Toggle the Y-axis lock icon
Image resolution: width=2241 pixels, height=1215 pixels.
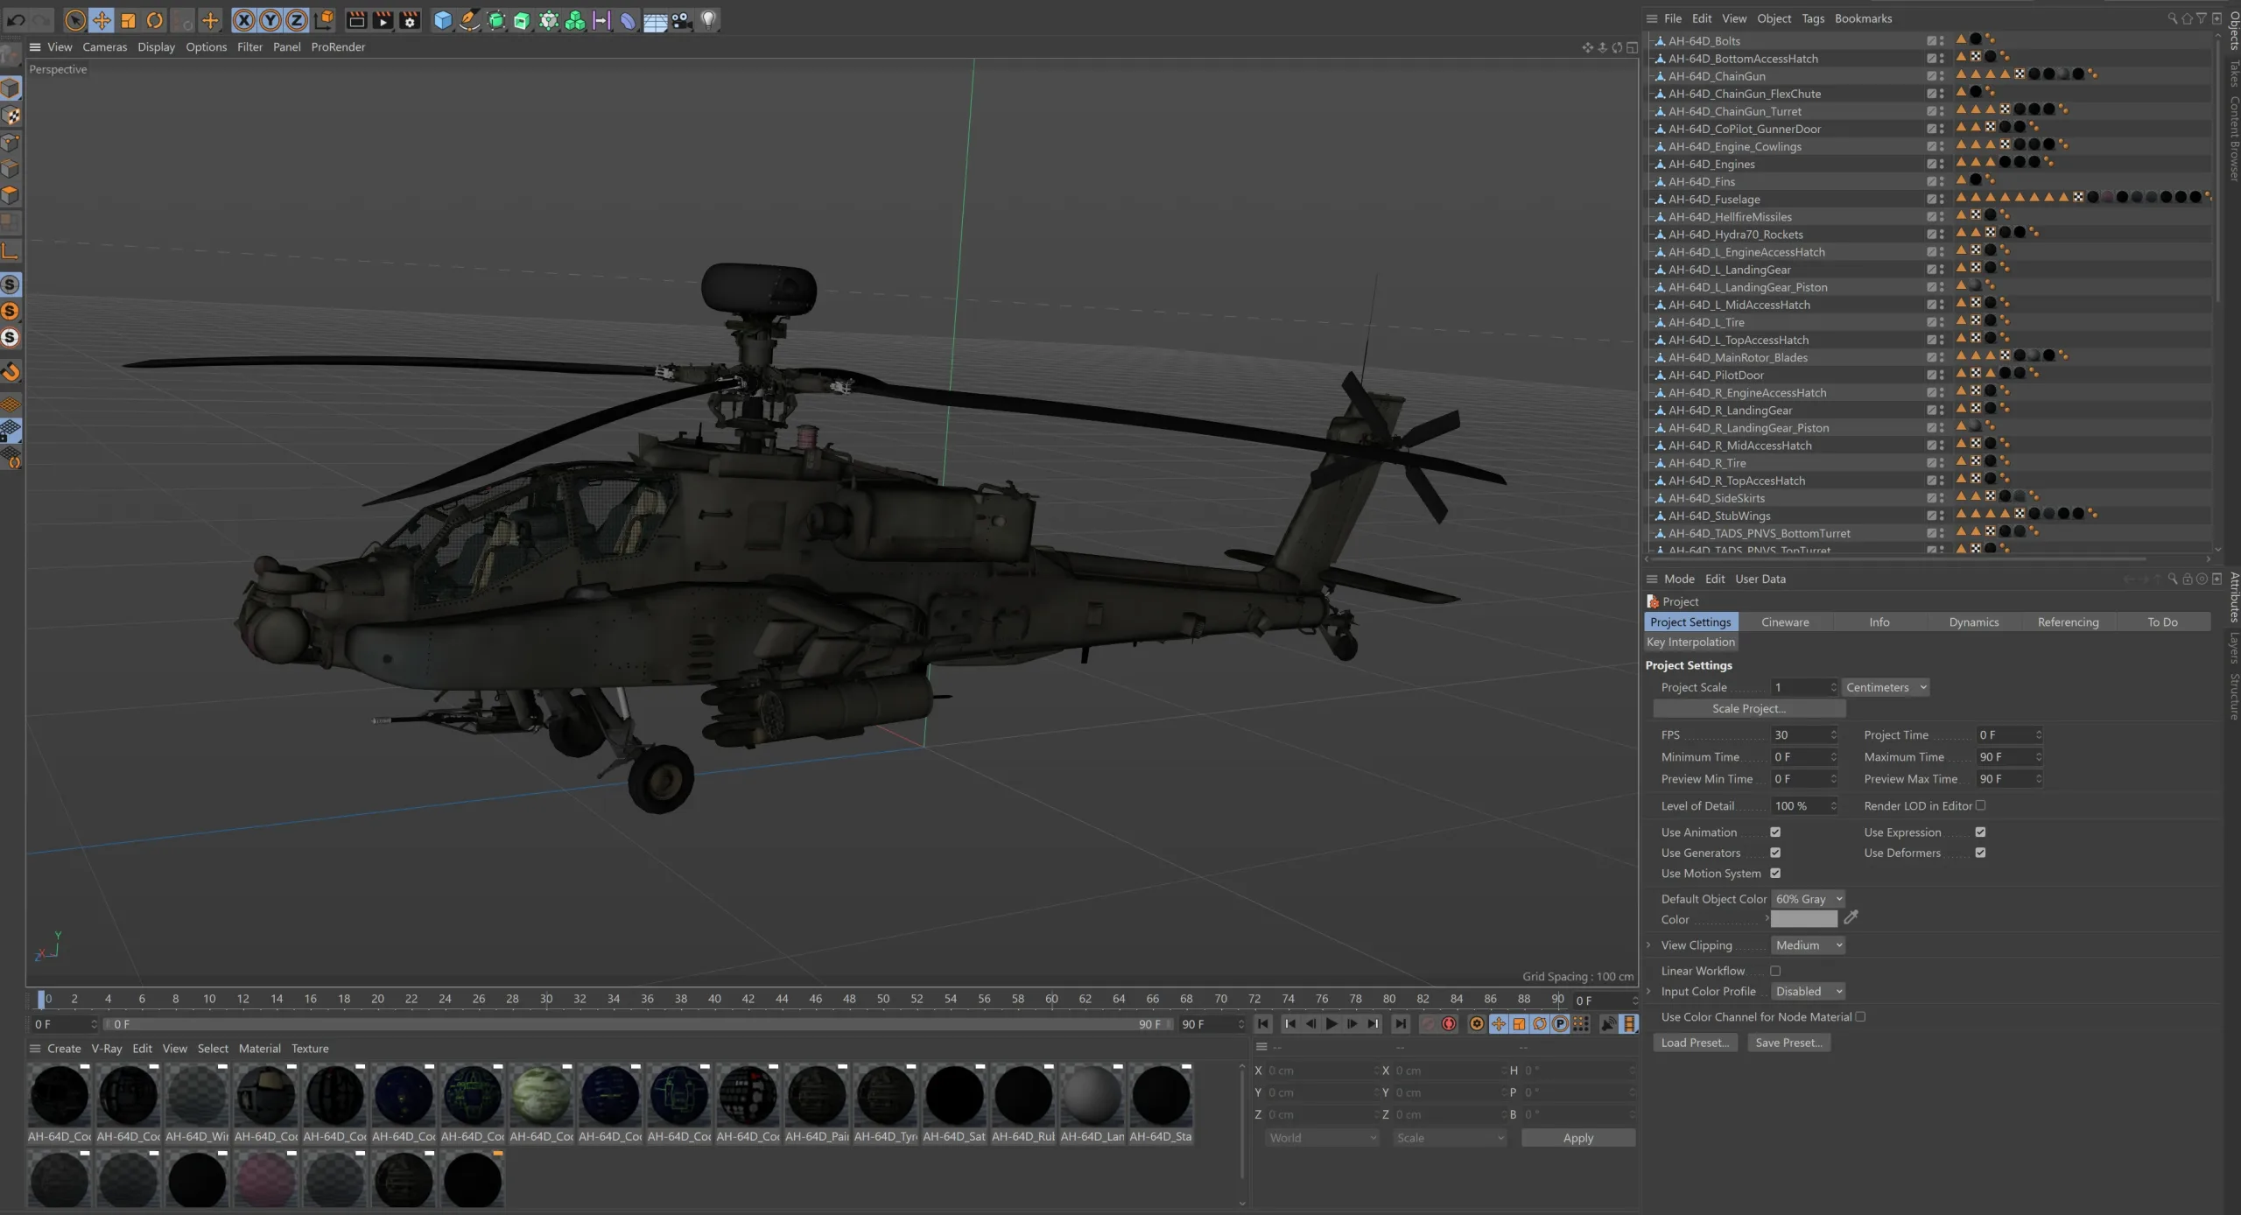[x=270, y=20]
